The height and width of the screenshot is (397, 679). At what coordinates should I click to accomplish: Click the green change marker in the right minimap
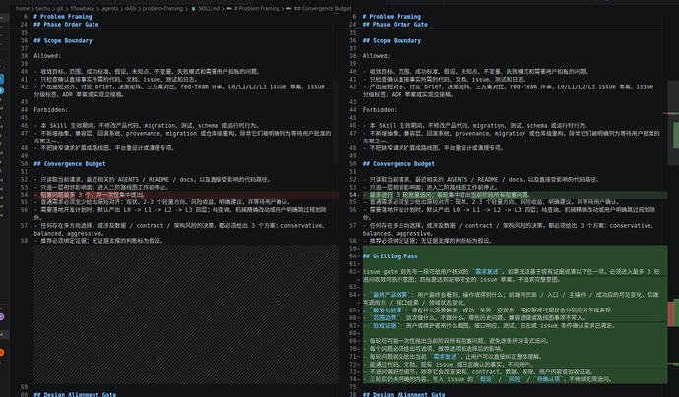pyautogui.click(x=675, y=135)
